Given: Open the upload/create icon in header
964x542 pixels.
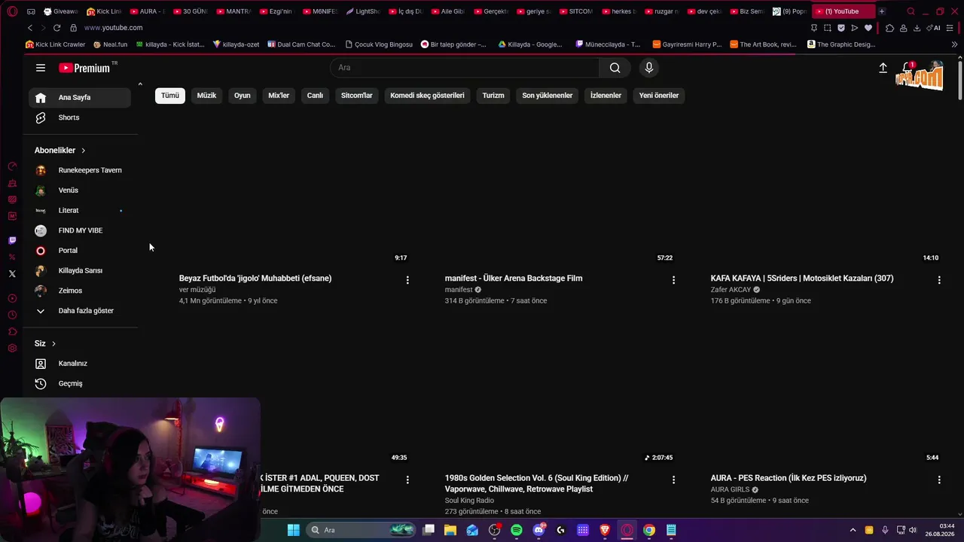Looking at the screenshot, I should click(883, 68).
